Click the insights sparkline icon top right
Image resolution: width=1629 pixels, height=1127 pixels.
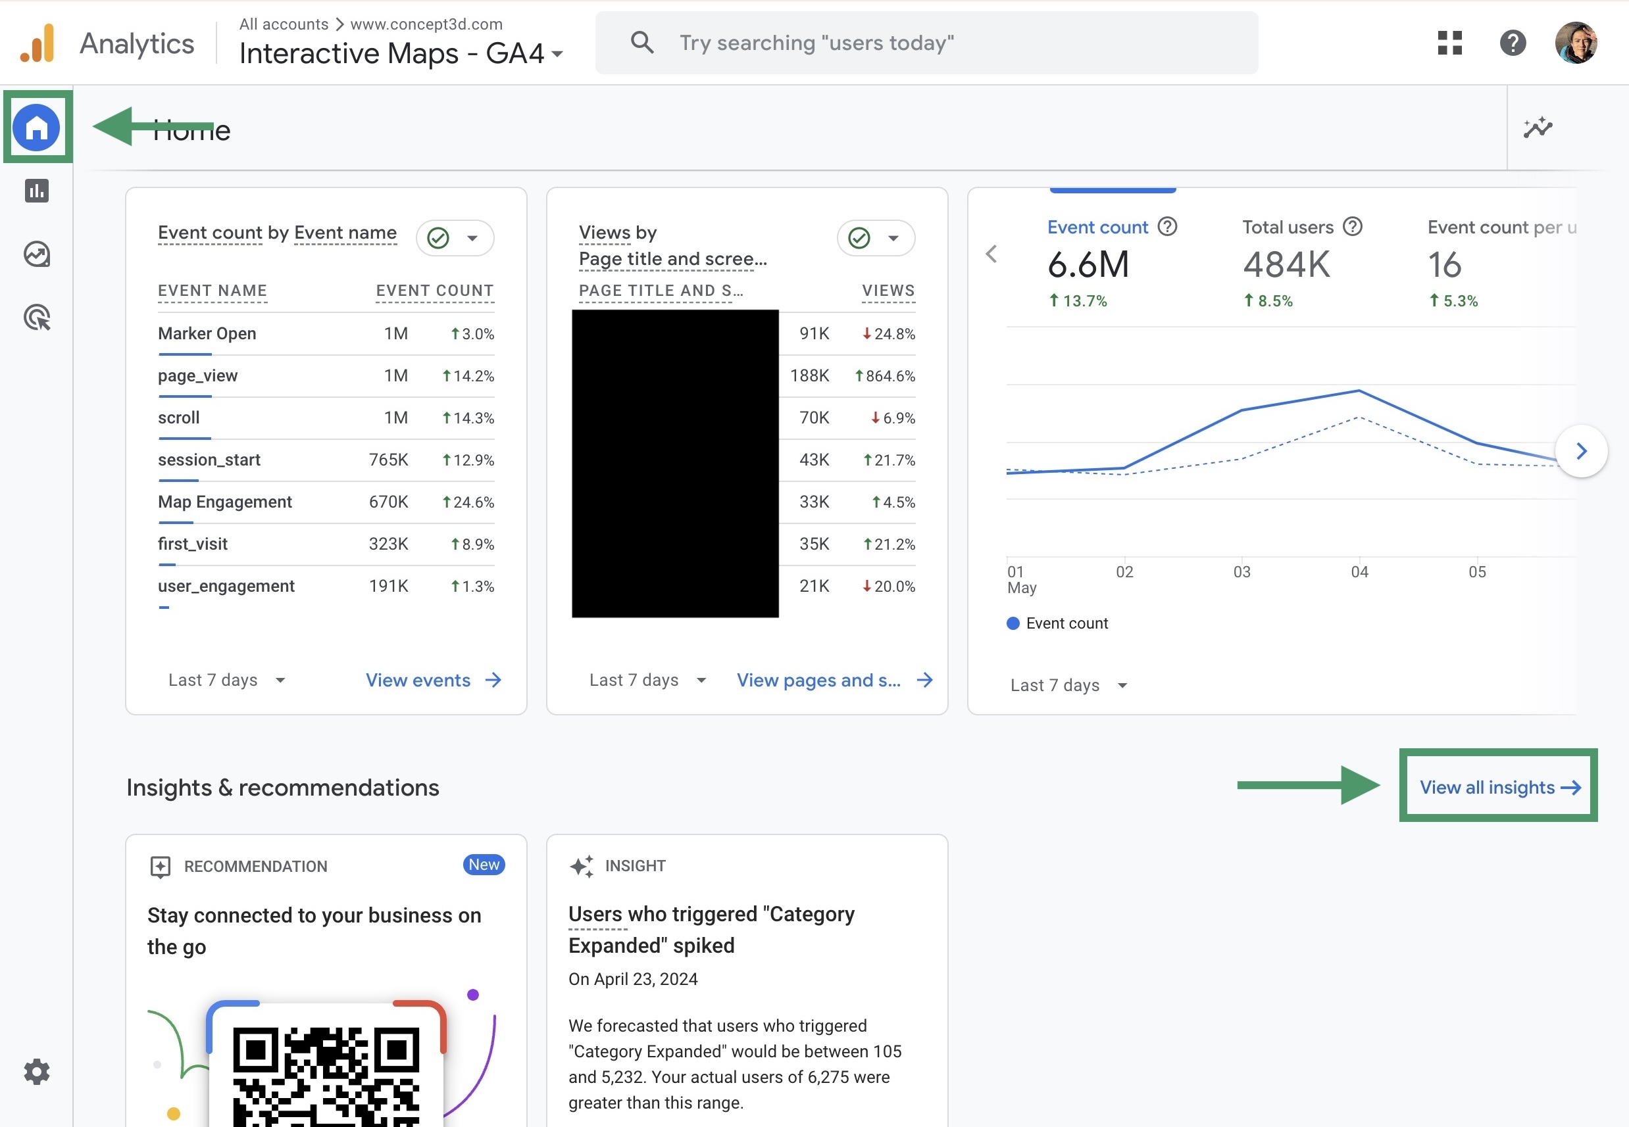coord(1538,128)
